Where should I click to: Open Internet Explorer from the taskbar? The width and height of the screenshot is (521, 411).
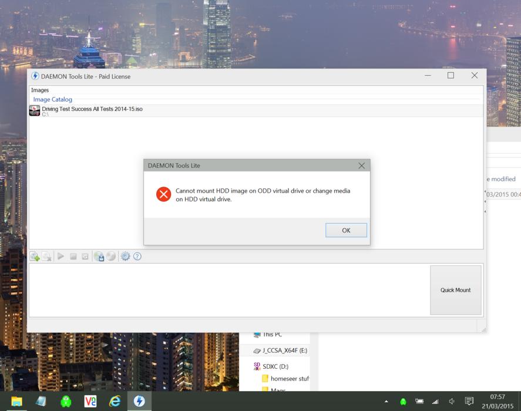(115, 401)
